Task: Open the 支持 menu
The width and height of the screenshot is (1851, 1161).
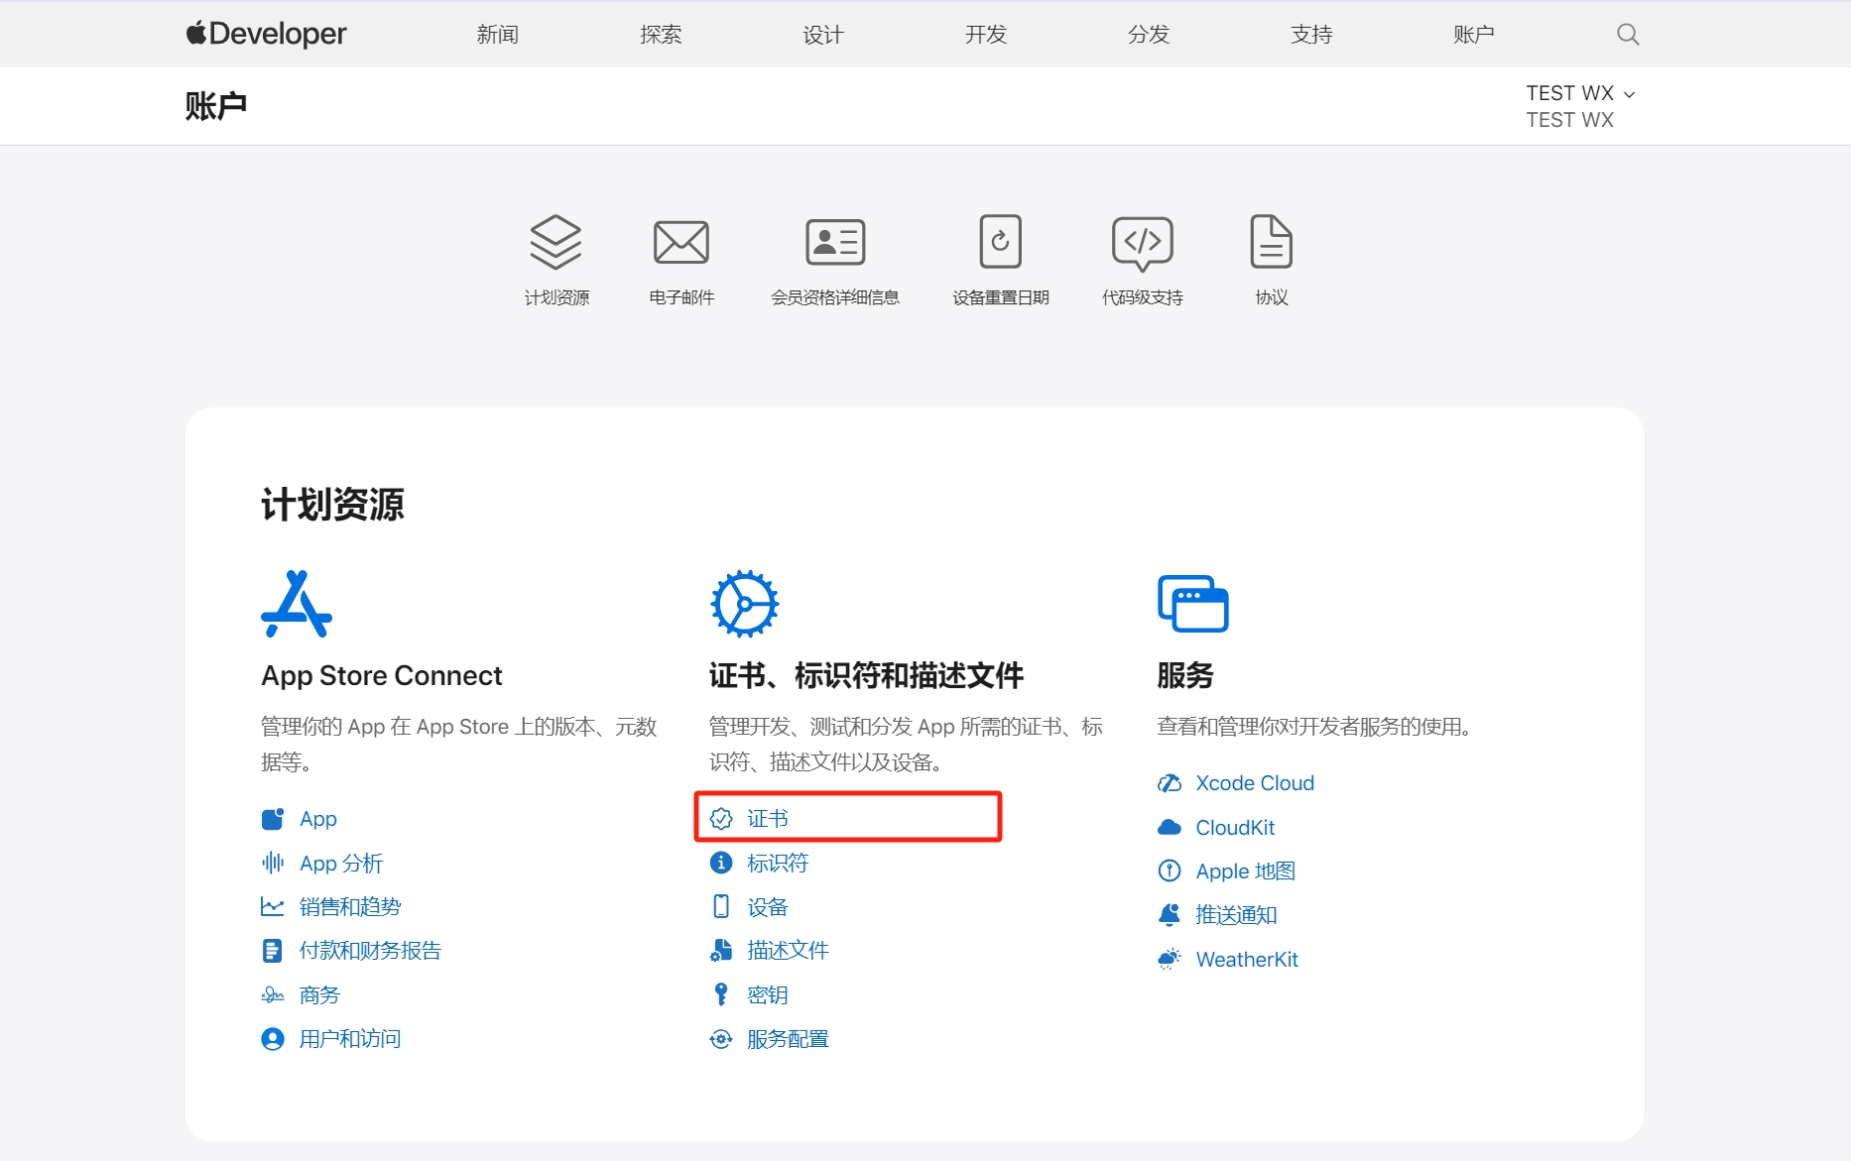Action: pyautogui.click(x=1311, y=35)
